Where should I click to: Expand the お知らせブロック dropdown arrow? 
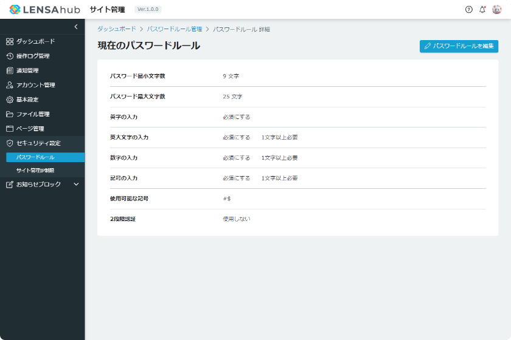76,184
